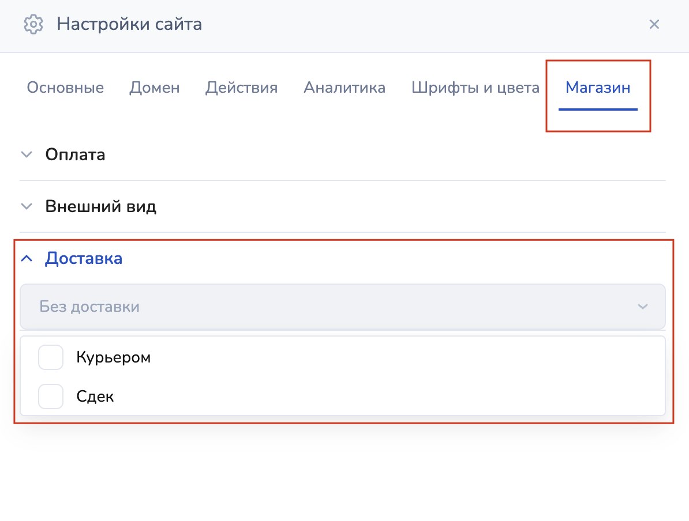This screenshot has width=689, height=521.
Task: Click the delivery dropdown arrow
Action: (x=642, y=306)
